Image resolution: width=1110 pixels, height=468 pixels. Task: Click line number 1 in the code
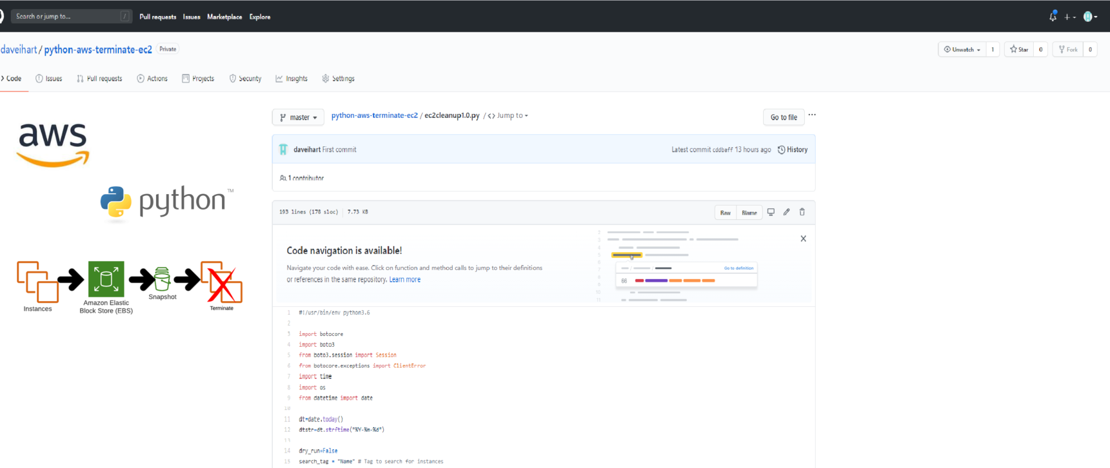[289, 313]
